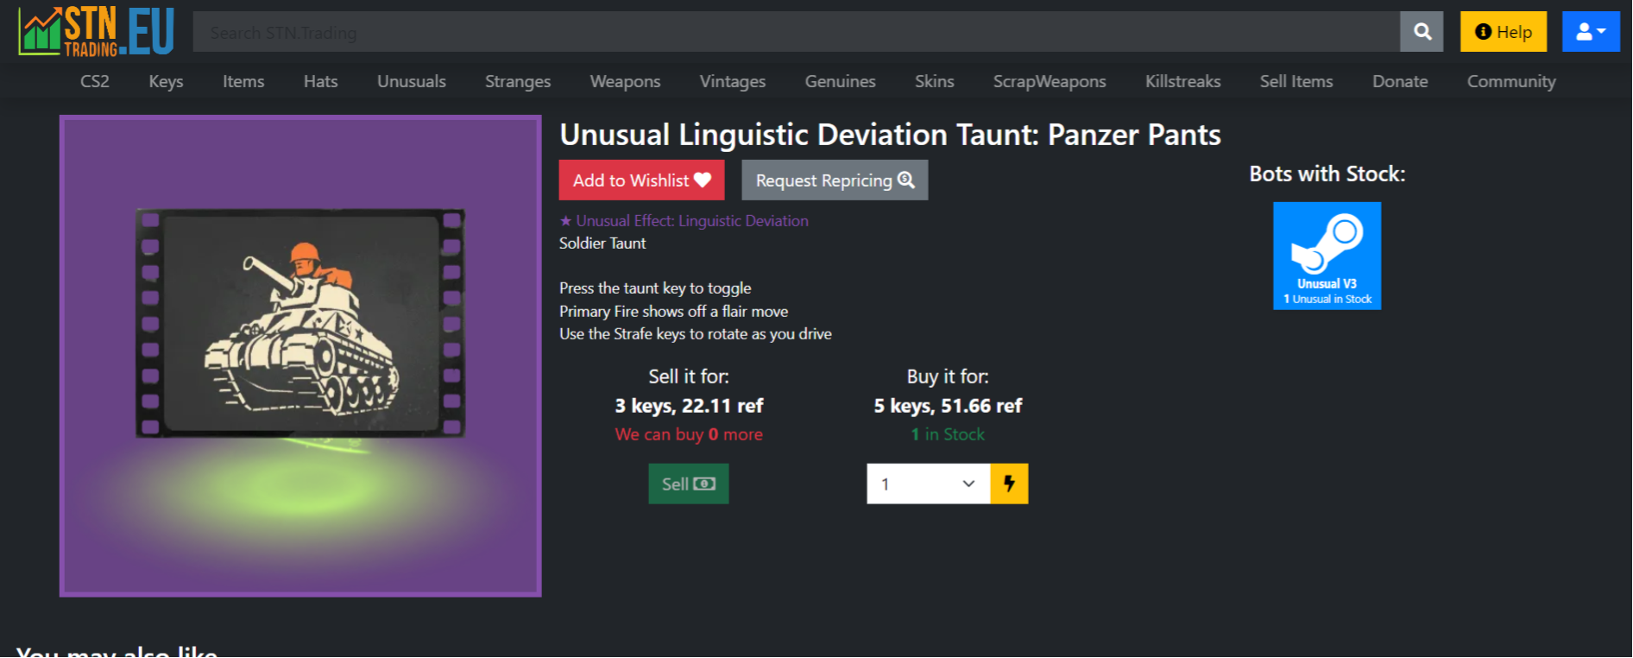The width and height of the screenshot is (1633, 658).
Task: Click the 'Sell it for:' label
Action: 689,376
